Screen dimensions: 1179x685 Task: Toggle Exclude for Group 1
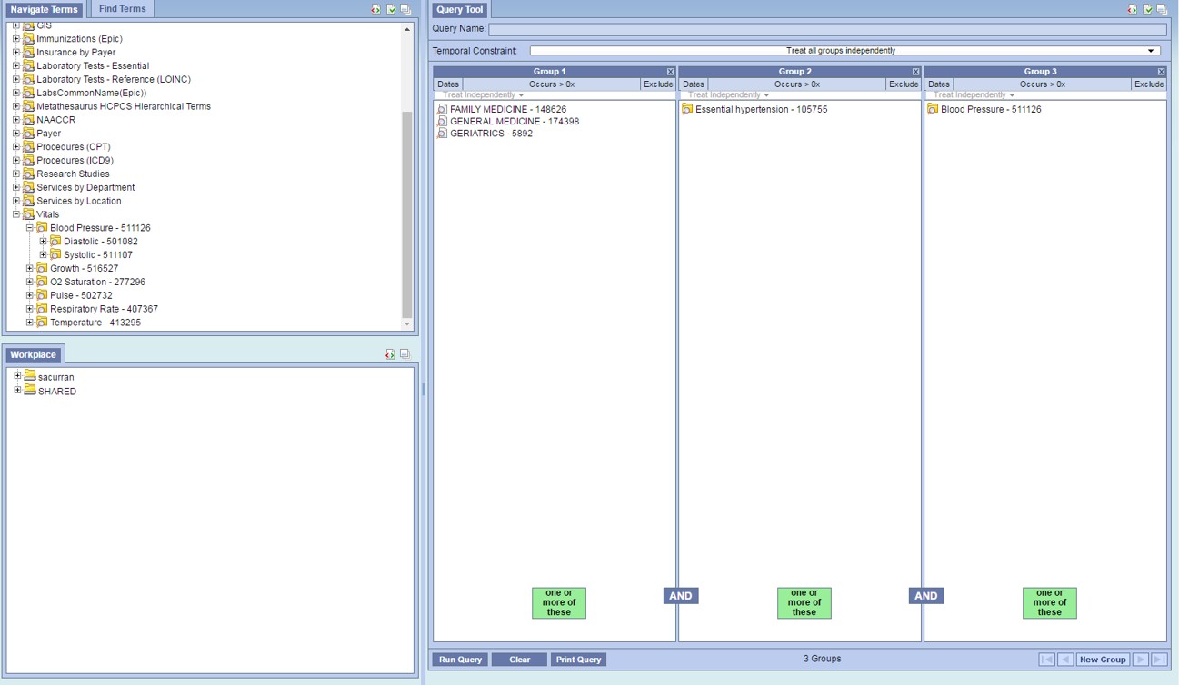coord(658,84)
